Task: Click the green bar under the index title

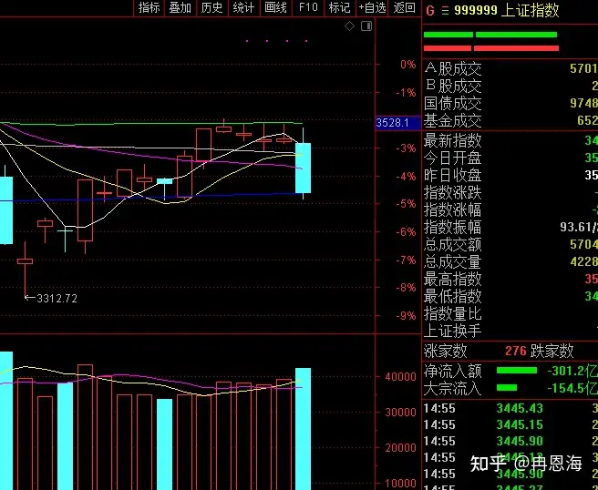Action: [x=490, y=35]
